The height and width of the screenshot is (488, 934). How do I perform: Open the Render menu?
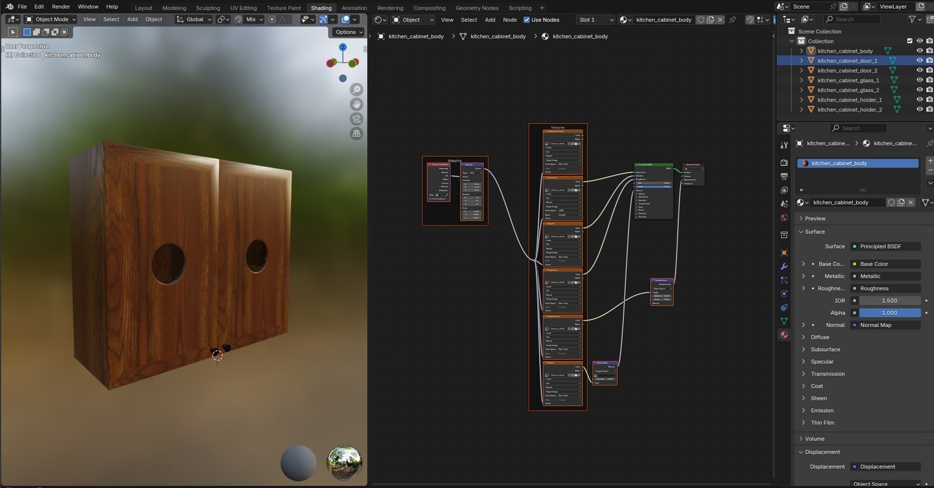point(61,7)
